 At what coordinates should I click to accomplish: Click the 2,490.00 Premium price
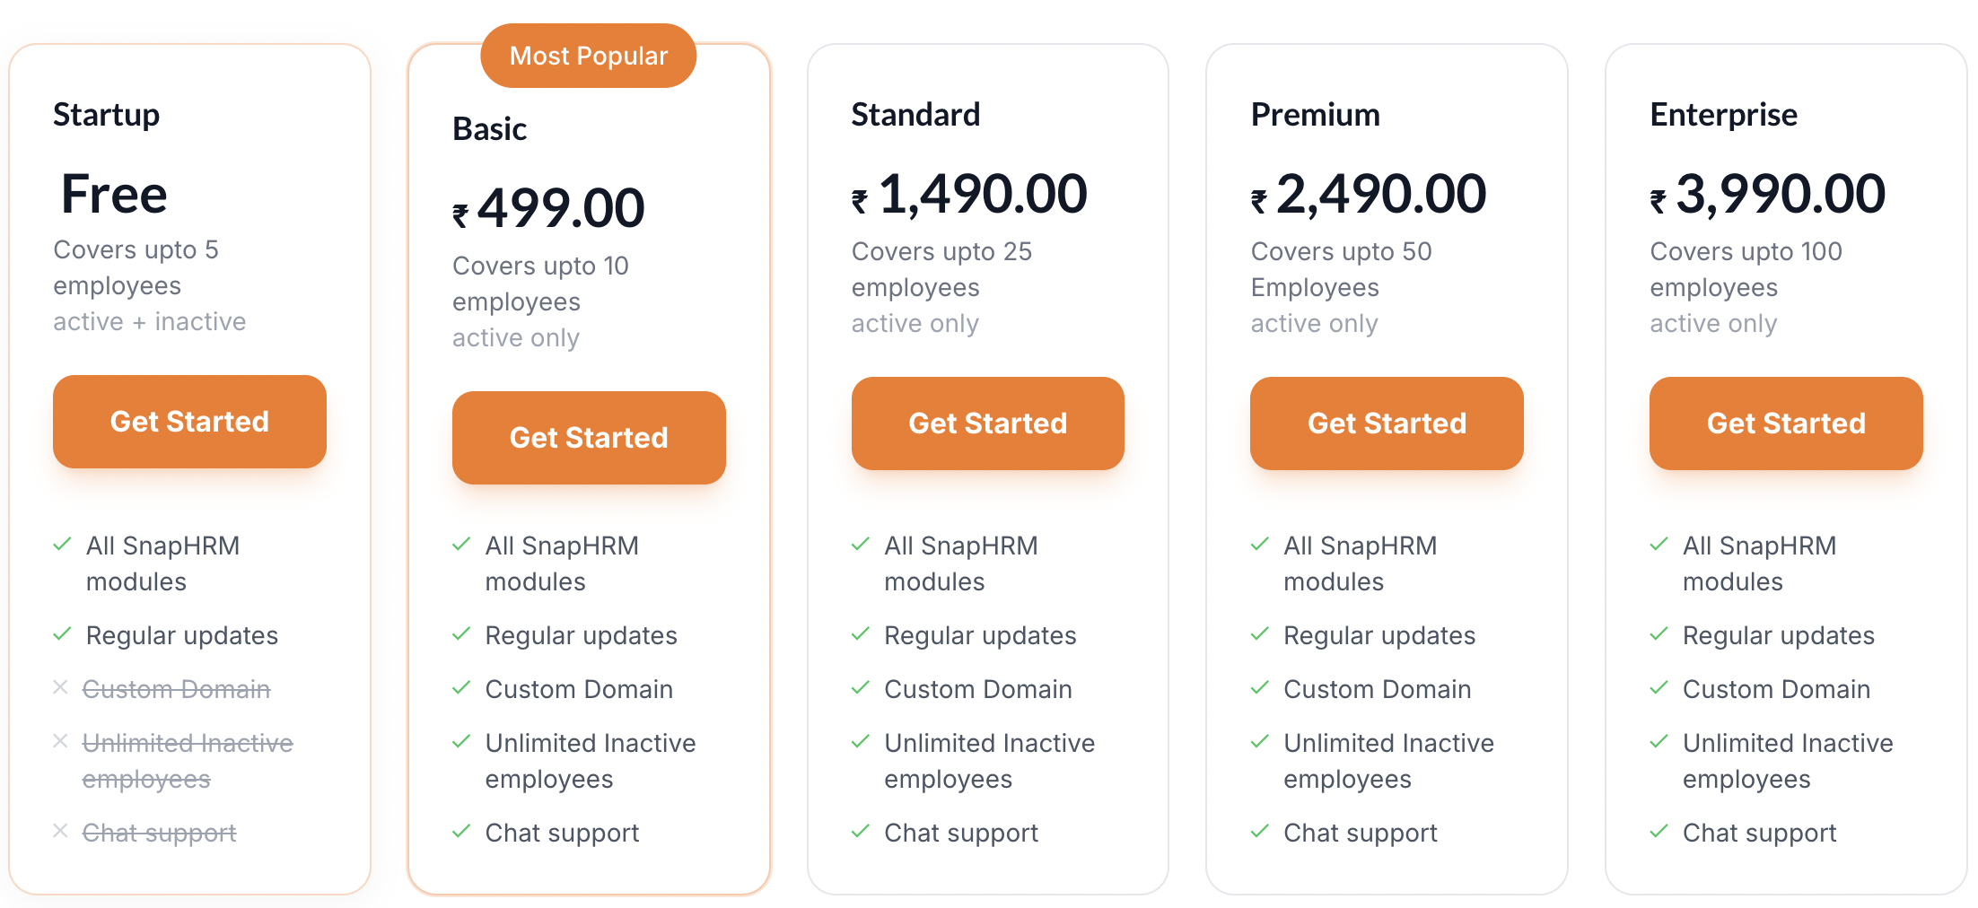point(1380,194)
